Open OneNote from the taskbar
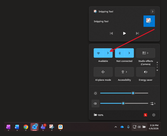 [x=8, y=127]
